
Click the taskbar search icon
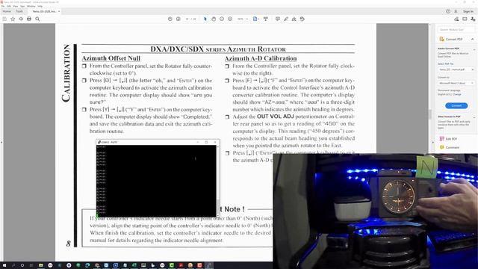click(13, 265)
